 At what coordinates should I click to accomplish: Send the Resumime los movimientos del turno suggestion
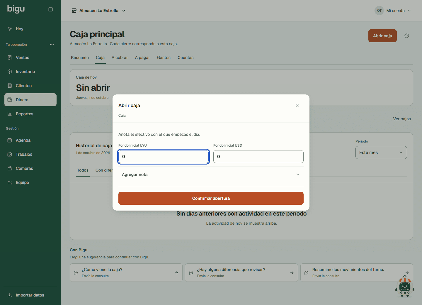pyautogui.click(x=357, y=272)
